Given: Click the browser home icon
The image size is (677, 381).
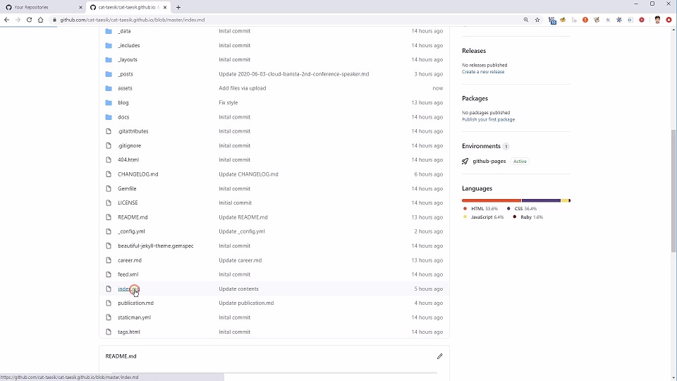Looking at the screenshot, I should [x=41, y=20].
